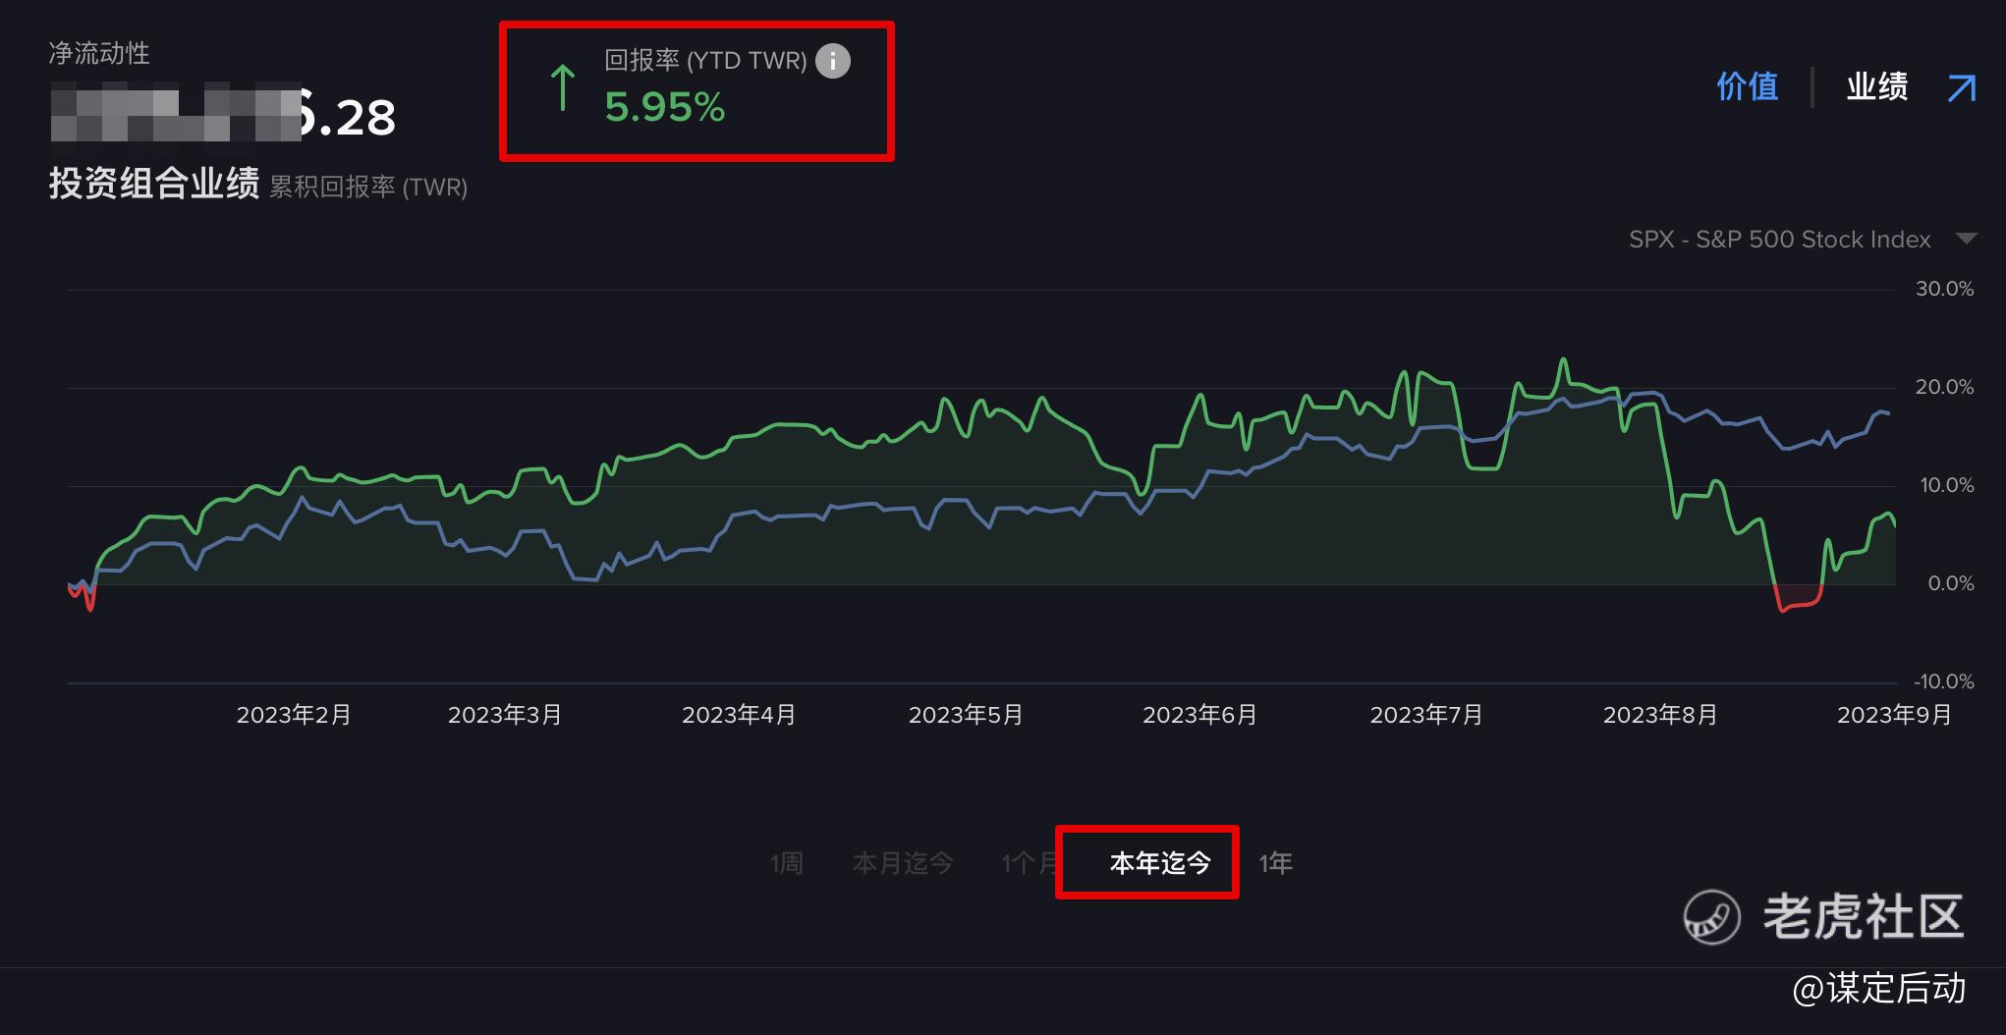The height and width of the screenshot is (1035, 2006).
Task: Click the green upward arrow next to return
Action: pos(562,86)
